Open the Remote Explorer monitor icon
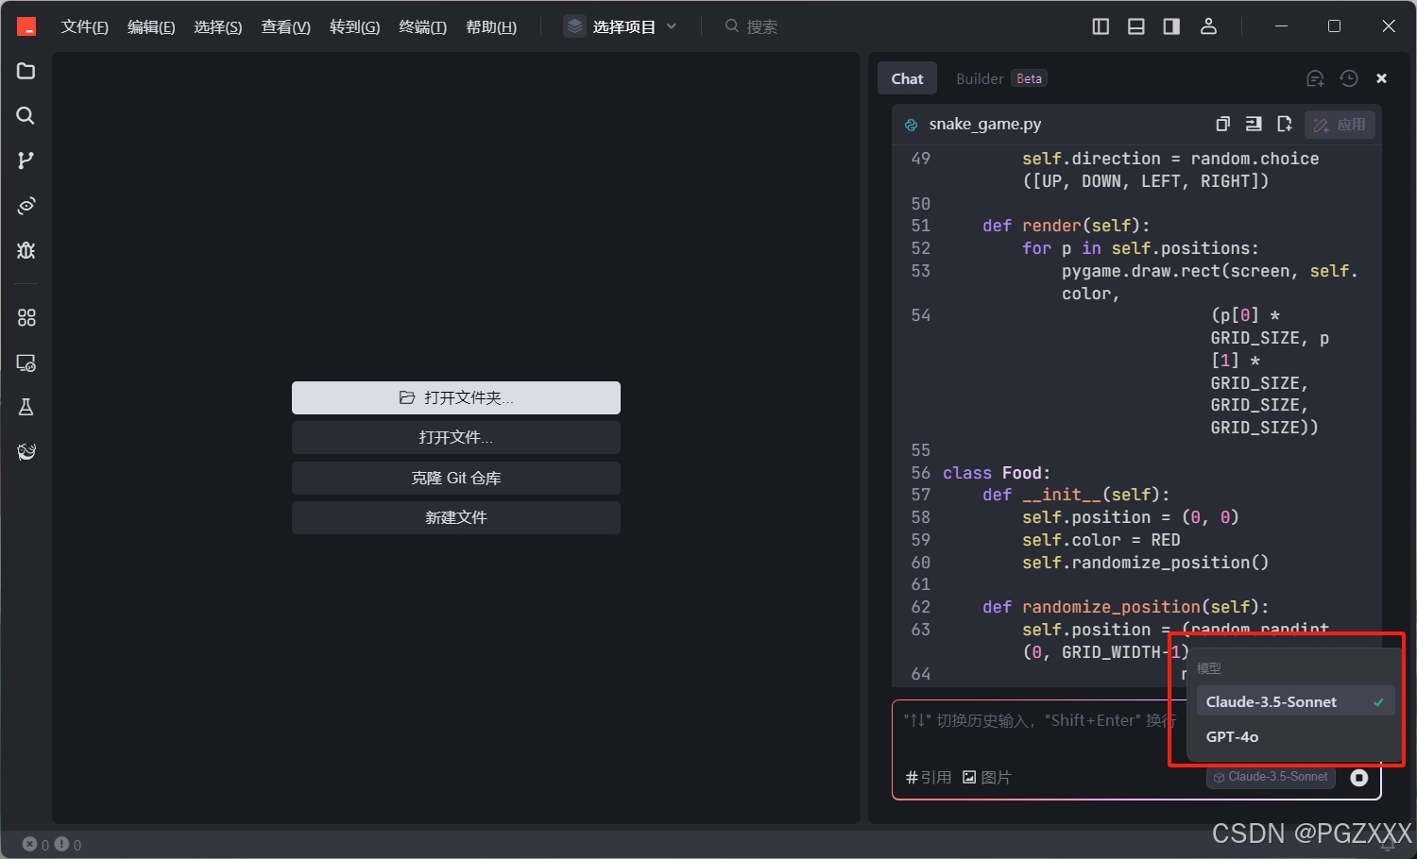 (26, 362)
